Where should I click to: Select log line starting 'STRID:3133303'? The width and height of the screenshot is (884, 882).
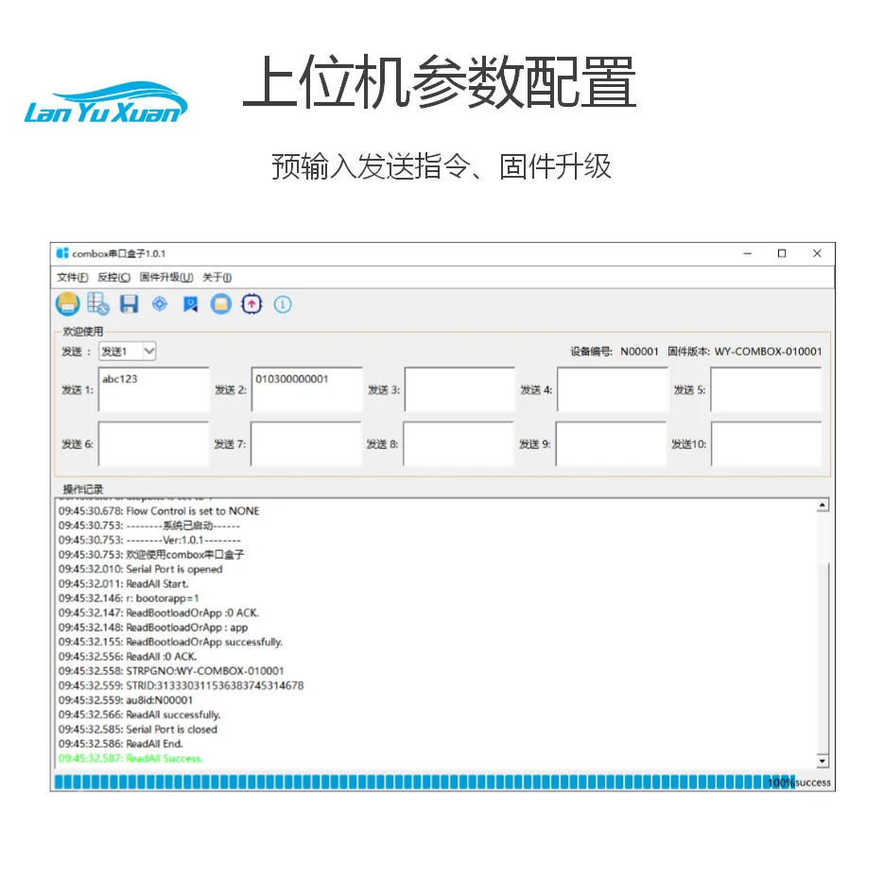(x=181, y=686)
